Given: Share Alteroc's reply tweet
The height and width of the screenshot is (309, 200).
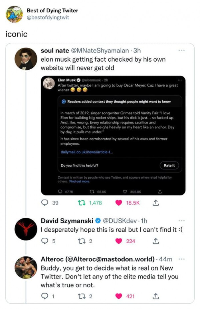Looking at the screenshot, I should pos(156,296).
